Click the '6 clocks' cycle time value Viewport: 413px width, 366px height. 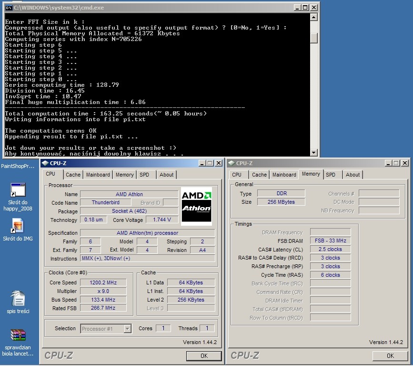[330, 275]
